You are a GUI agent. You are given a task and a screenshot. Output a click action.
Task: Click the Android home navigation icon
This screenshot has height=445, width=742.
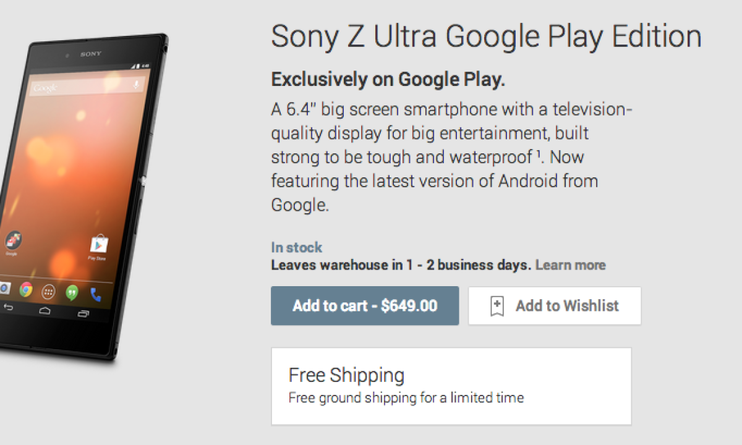point(46,310)
